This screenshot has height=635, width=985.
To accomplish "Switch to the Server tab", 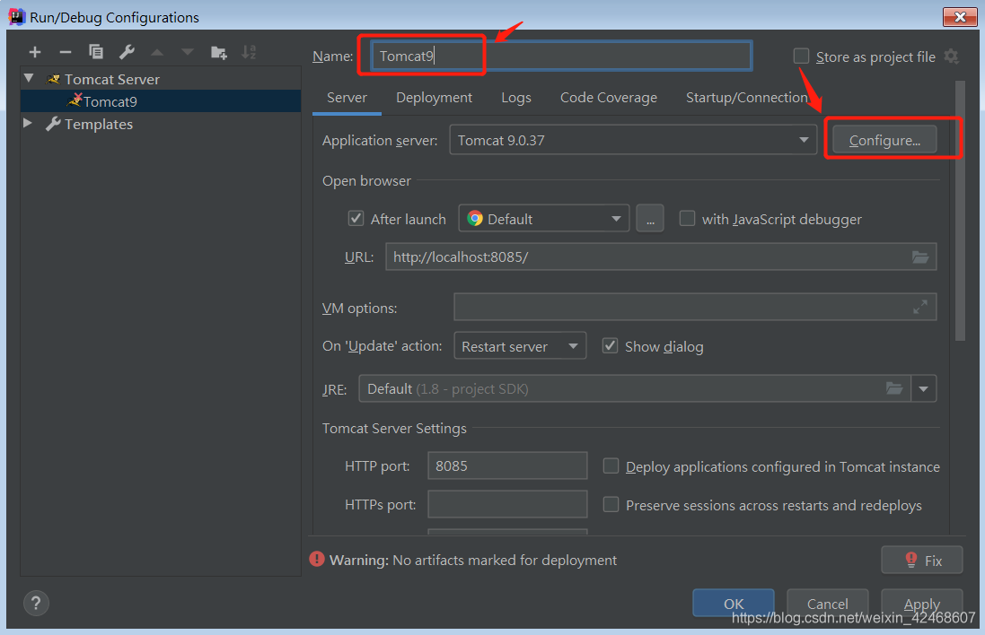I will [347, 98].
